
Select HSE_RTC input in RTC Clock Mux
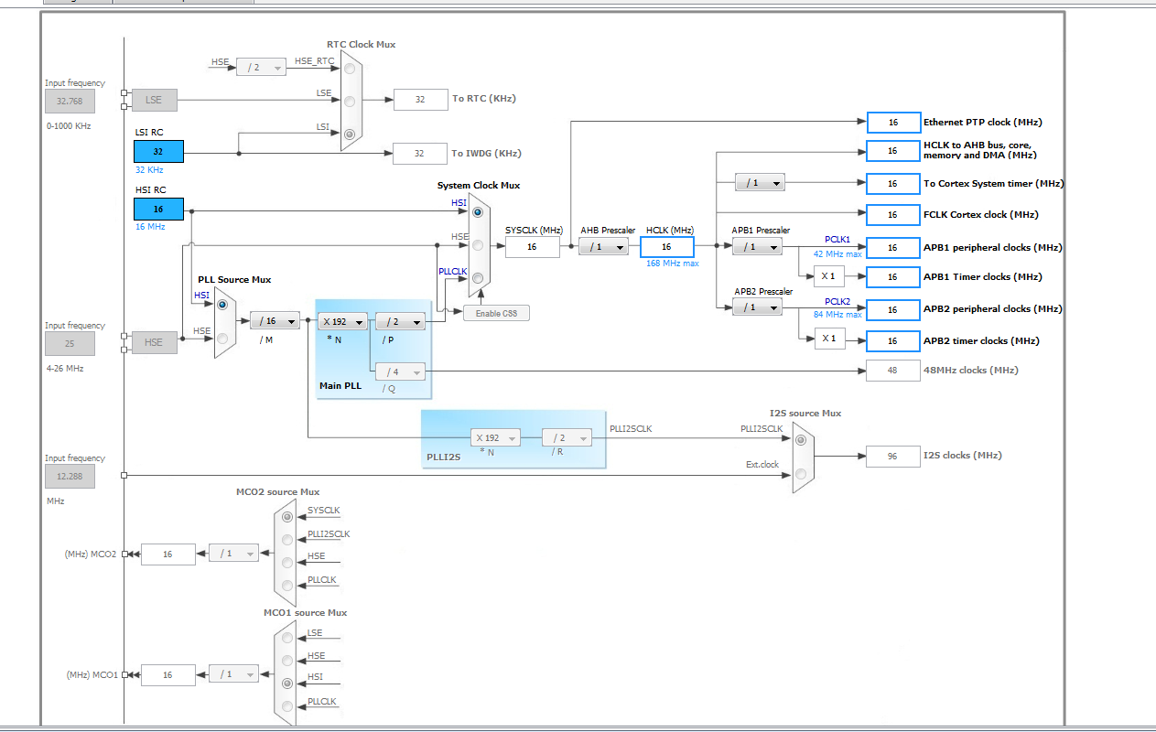(x=350, y=70)
